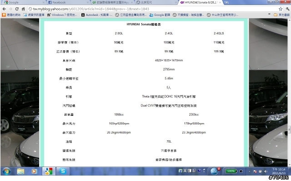Click the 4820×1835×1470mm dimensions value
Image resolution: width=291 pixels, height=181 pixels.
pos(169,60)
